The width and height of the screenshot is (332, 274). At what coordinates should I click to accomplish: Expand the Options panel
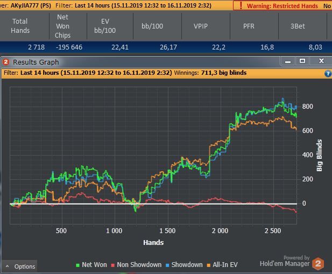[20, 266]
